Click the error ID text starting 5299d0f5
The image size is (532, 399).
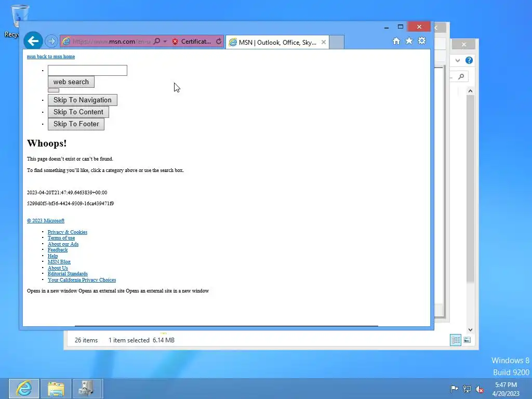(70, 203)
